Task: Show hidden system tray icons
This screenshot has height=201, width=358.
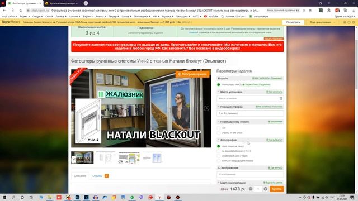Action: [x=300, y=197]
